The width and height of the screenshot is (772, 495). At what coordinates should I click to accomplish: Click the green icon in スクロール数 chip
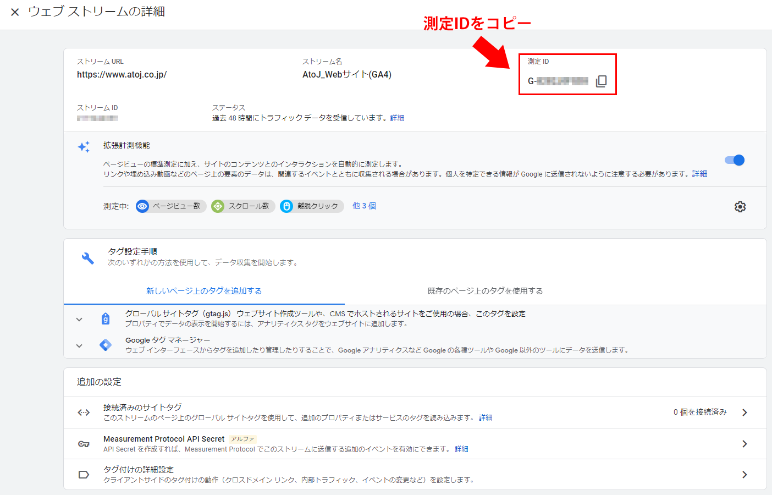pyautogui.click(x=218, y=206)
